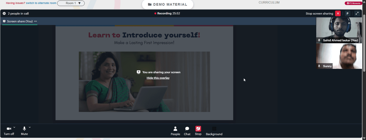Click Sunny's microphone status icon

tap(319, 66)
